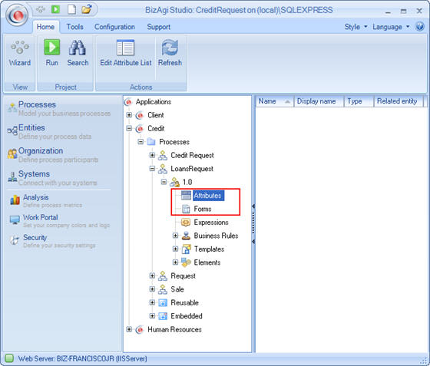The image size is (430, 366).
Task: Select the Elements node
Action: (x=207, y=262)
